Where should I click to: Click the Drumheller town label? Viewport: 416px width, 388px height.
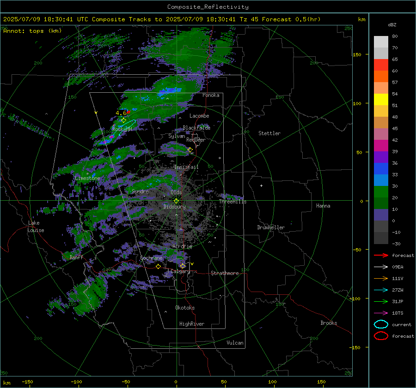click(x=271, y=227)
